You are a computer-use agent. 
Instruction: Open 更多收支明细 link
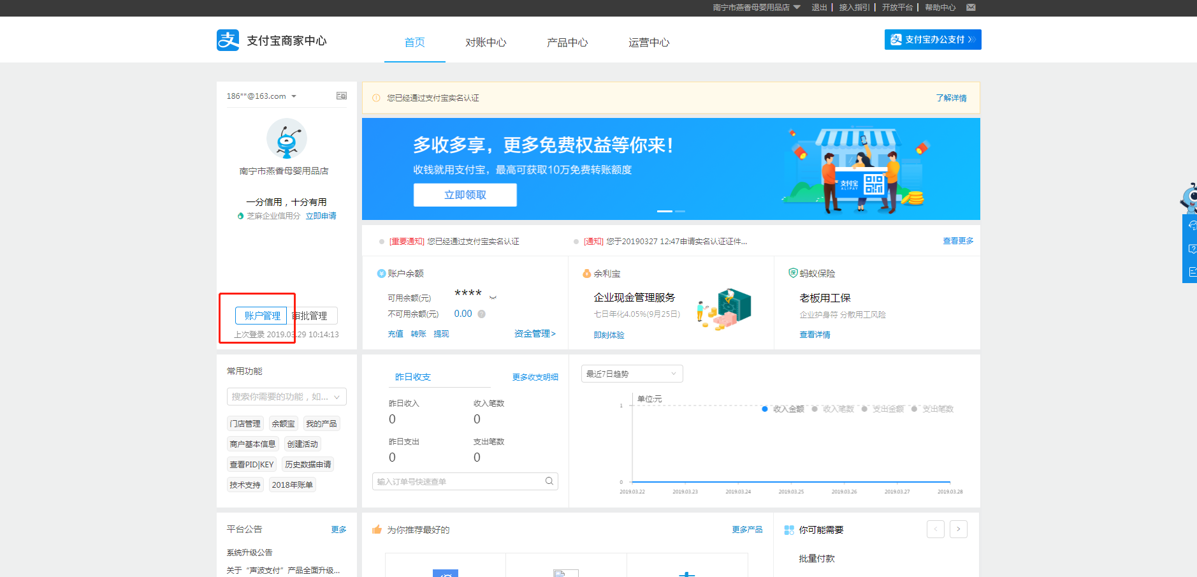(x=535, y=377)
